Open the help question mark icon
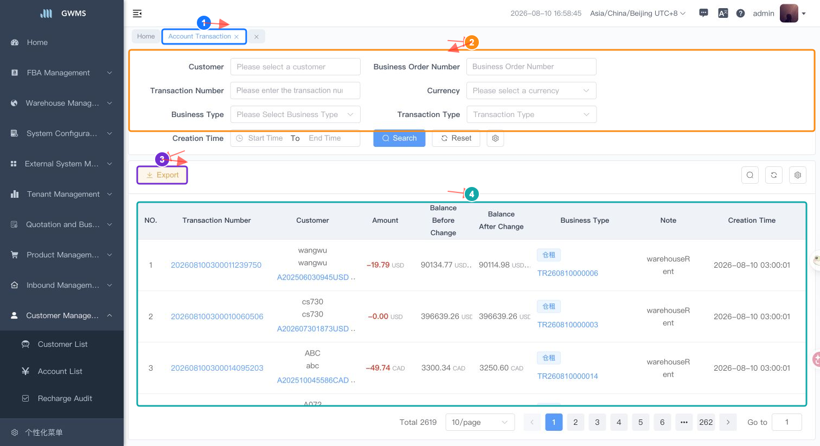 (740, 13)
